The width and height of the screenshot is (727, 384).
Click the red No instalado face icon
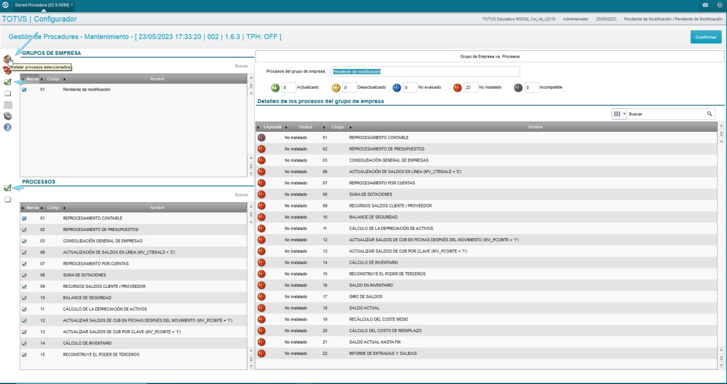(458, 87)
